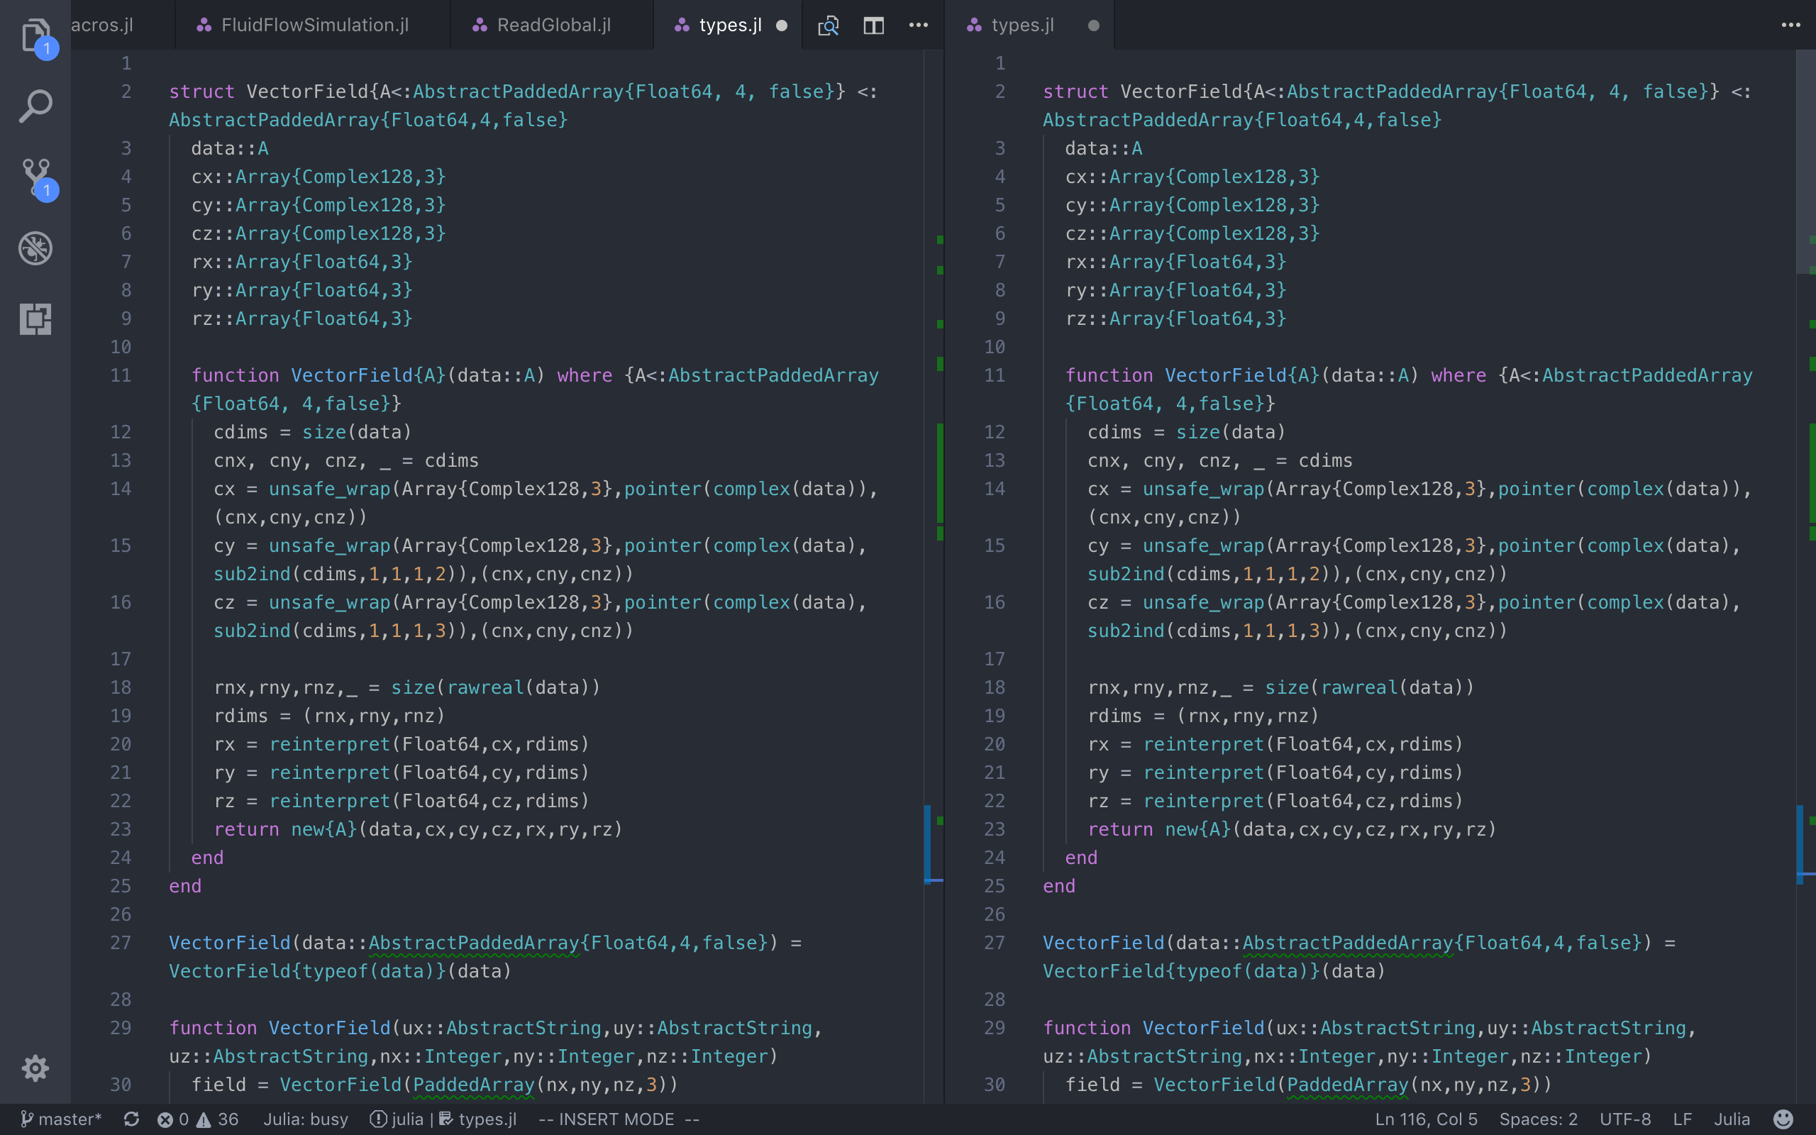
Task: Open More Actions in the right editor group
Action: (x=1790, y=26)
